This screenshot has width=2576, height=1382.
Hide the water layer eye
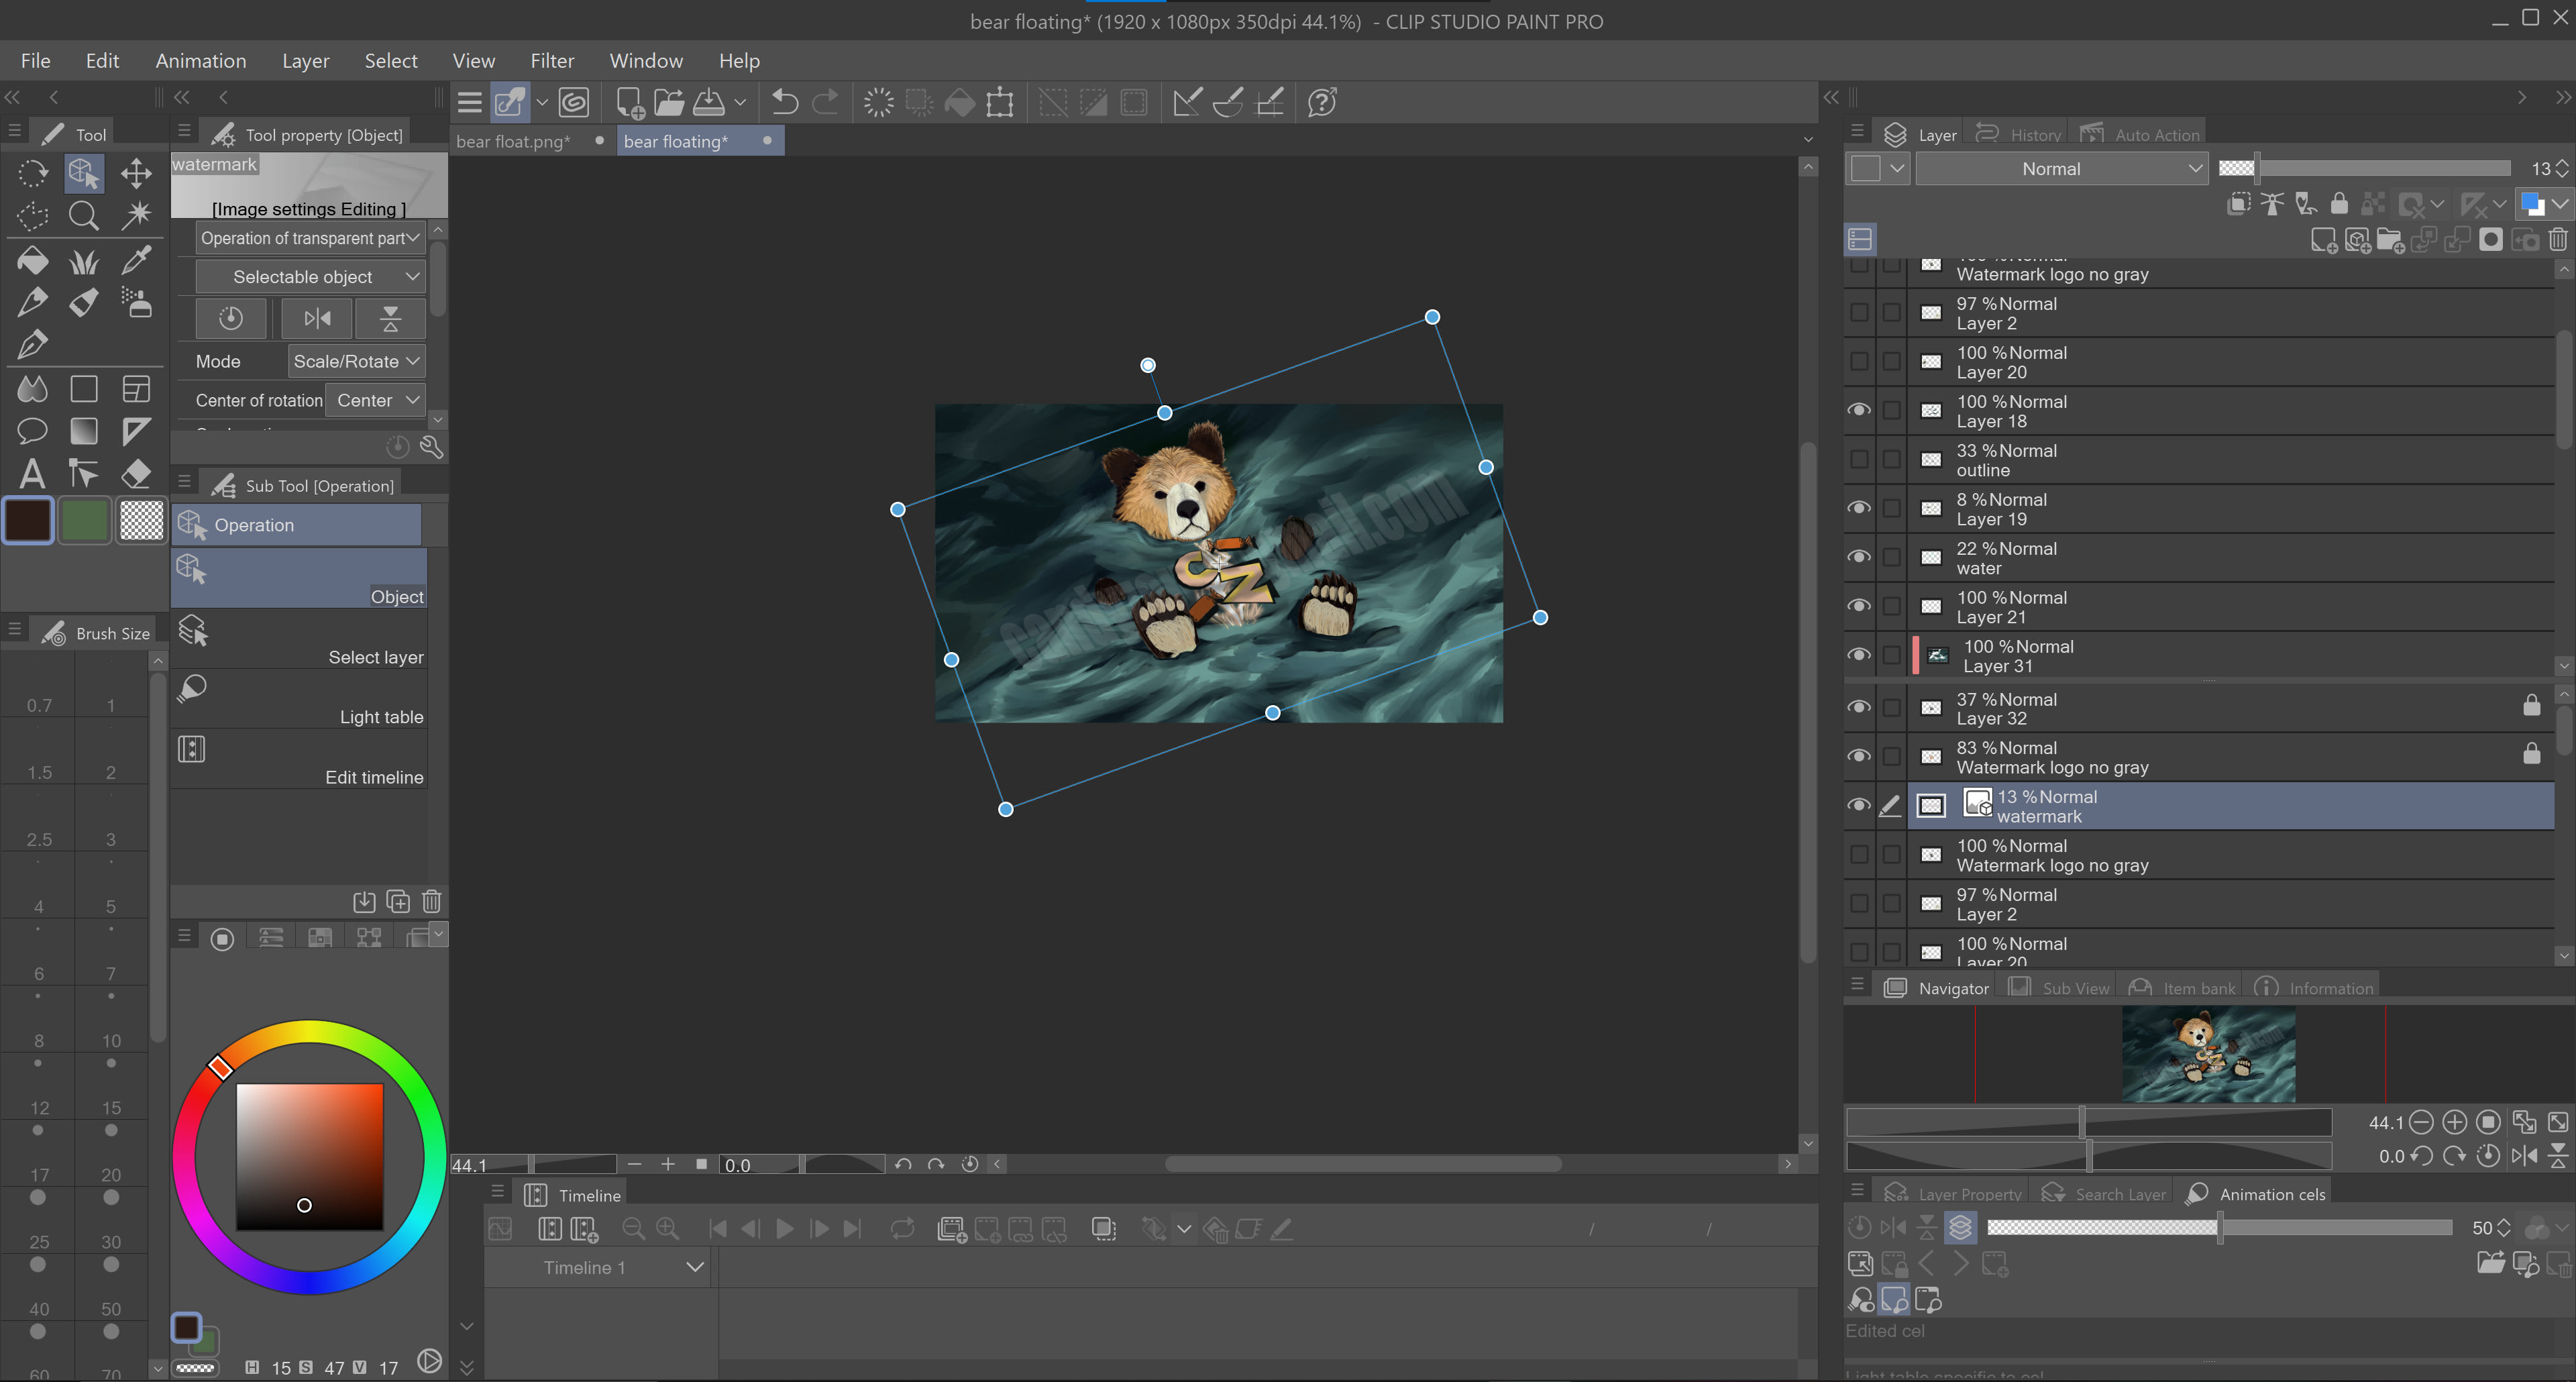[x=1858, y=557]
